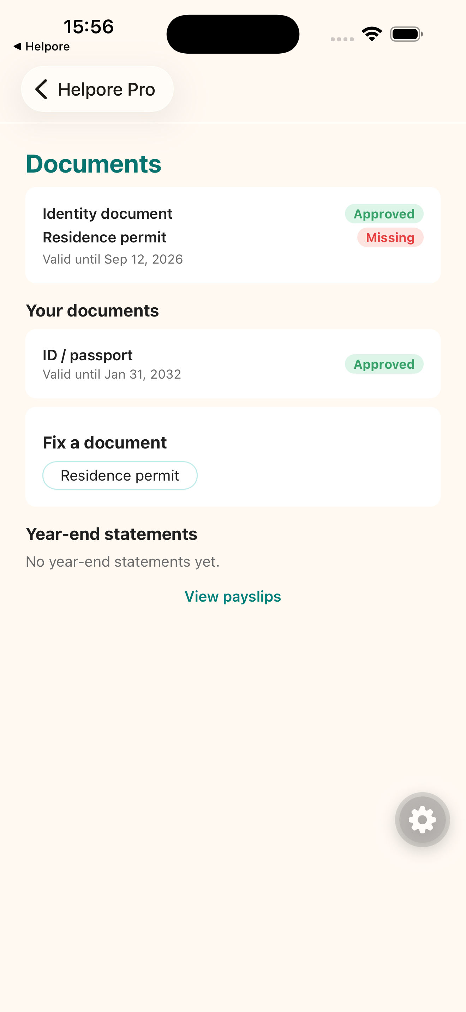Open the View payslips link
Viewport: 466px width, 1012px height.
point(233,596)
